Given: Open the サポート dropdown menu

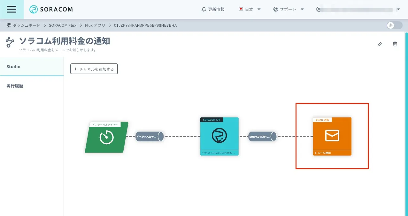Looking at the screenshot, I should 289,9.
